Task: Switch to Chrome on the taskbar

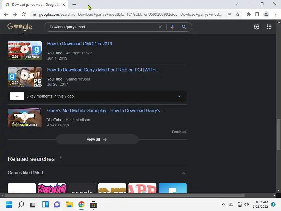Action: 81,204
